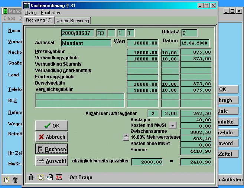Click the new document icon beside the trash can

tap(40, 178)
